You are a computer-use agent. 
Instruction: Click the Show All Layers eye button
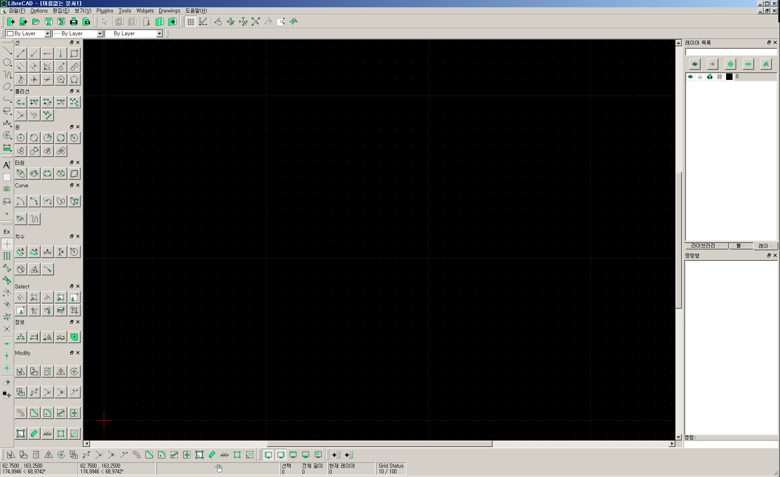coord(694,64)
